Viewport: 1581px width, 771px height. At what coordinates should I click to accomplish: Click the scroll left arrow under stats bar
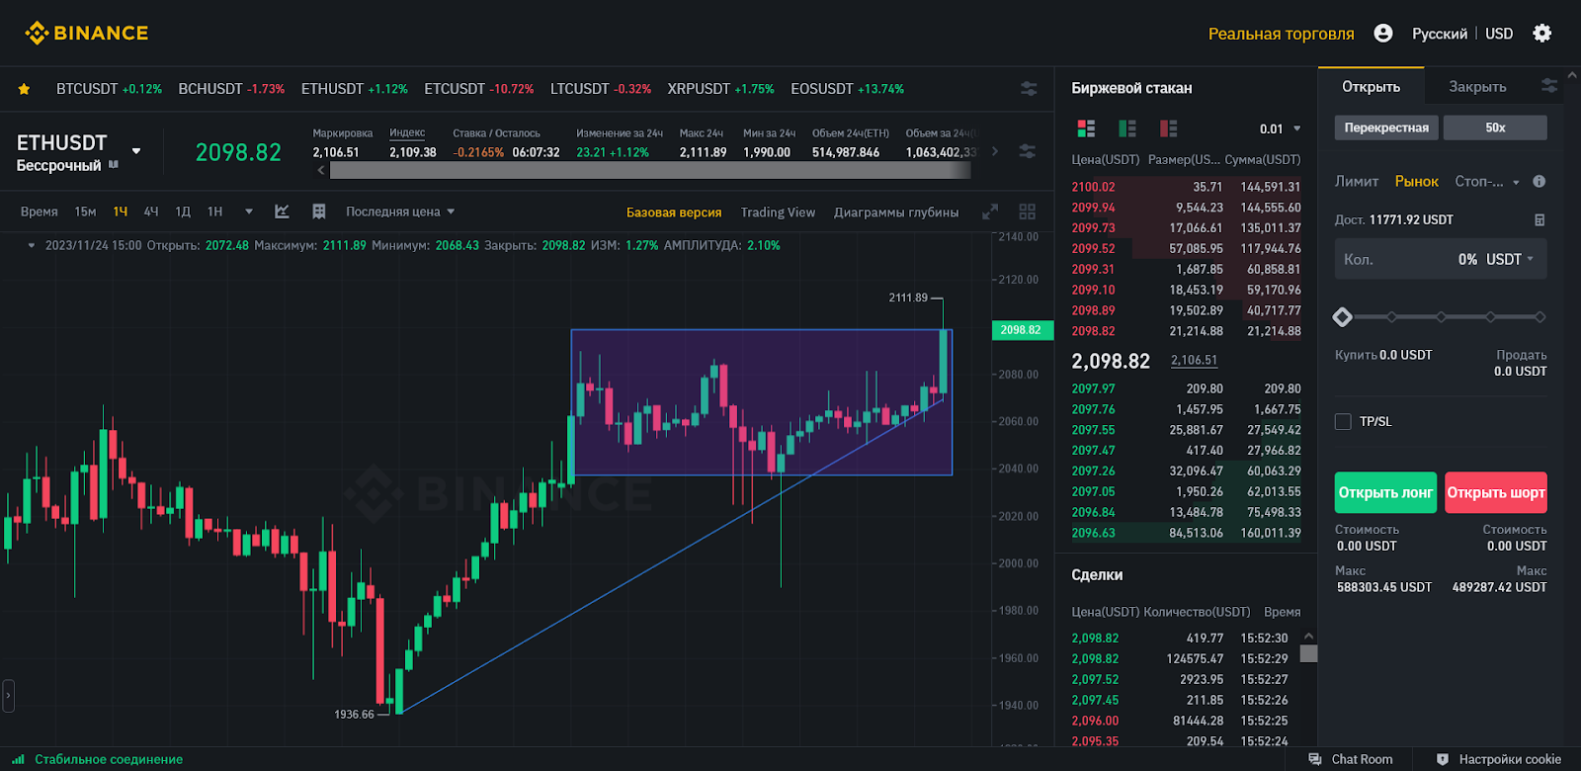tap(321, 170)
